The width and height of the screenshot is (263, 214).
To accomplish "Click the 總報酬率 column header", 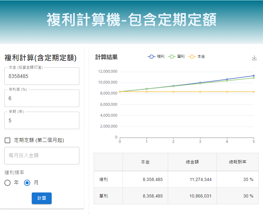I will click(x=237, y=162).
